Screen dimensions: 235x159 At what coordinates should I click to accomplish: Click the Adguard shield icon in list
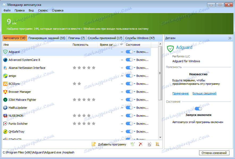coord(5,52)
